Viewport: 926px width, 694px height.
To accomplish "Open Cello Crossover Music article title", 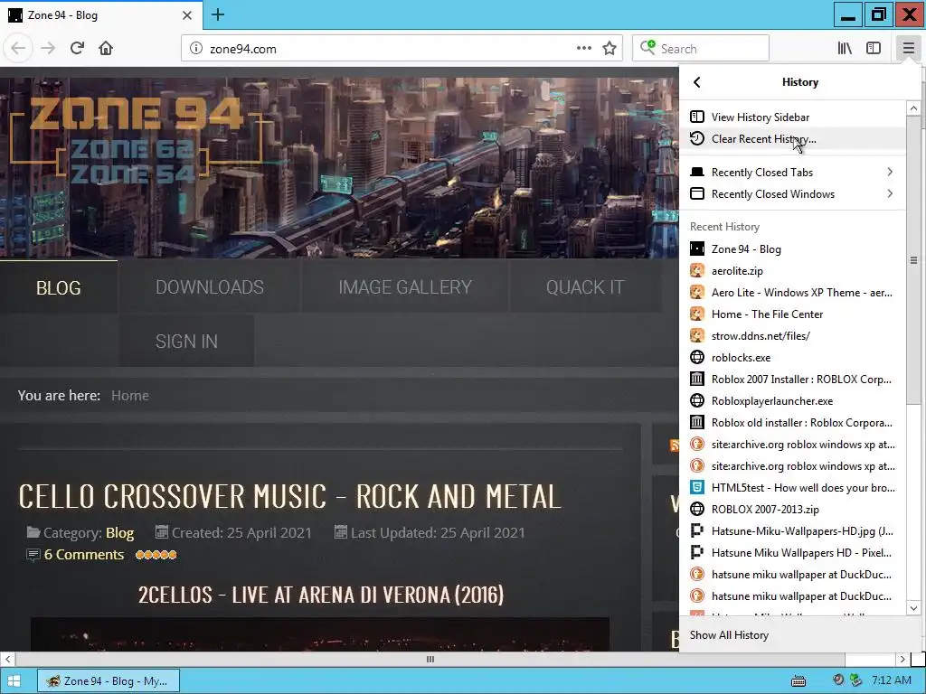I will (290, 496).
